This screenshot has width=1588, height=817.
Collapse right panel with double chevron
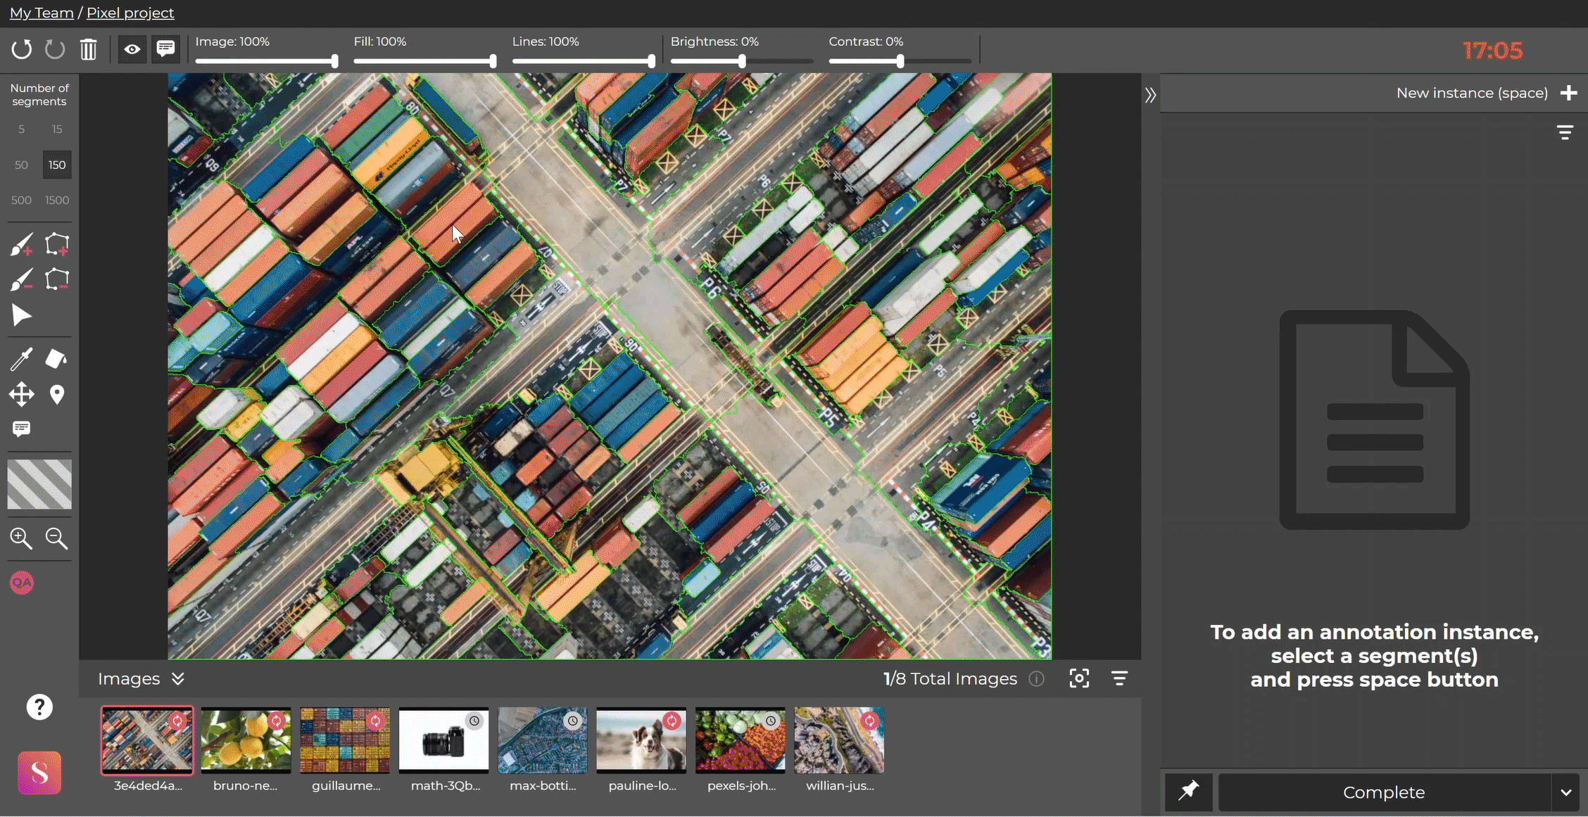(x=1150, y=95)
